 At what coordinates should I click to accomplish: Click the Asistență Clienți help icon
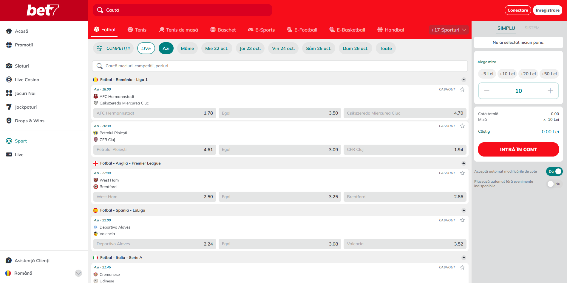click(x=9, y=260)
